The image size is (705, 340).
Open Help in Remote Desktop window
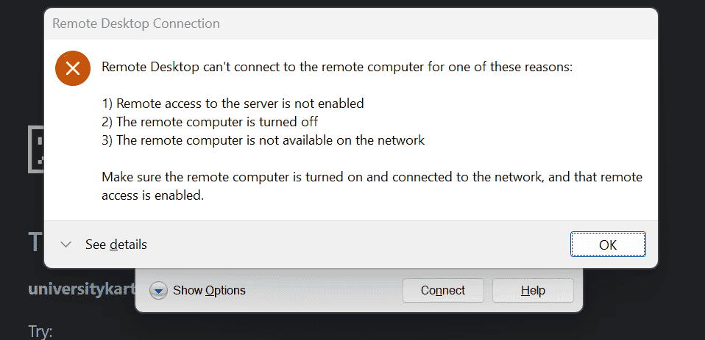pyautogui.click(x=533, y=290)
